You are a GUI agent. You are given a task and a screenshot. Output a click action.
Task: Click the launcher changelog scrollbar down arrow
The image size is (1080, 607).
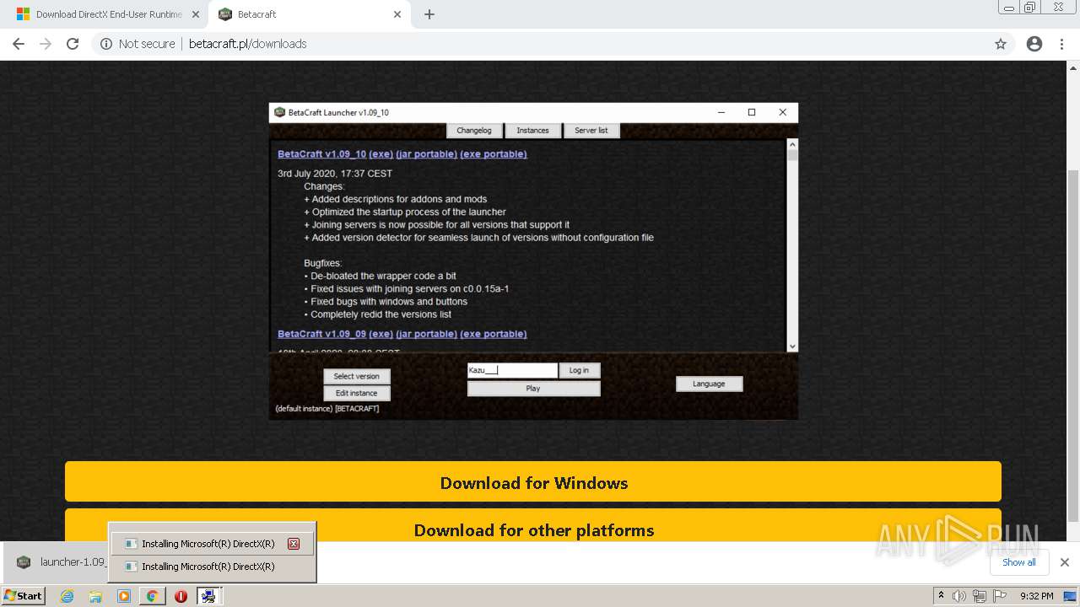pos(791,346)
